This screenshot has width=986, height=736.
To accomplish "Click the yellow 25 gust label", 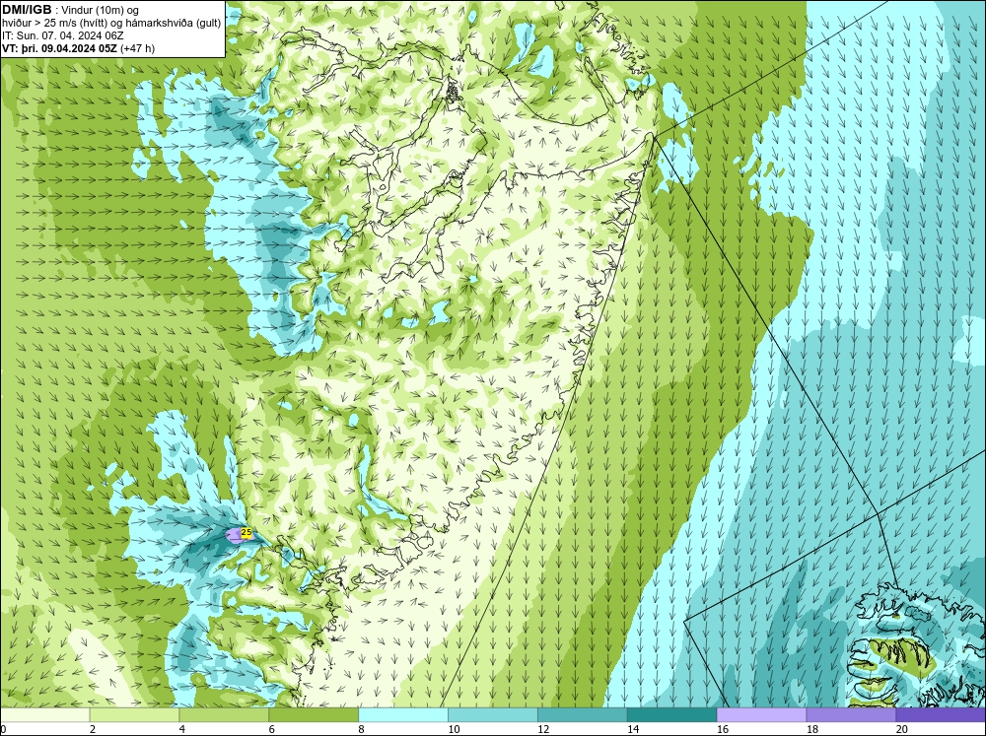I will [x=246, y=533].
